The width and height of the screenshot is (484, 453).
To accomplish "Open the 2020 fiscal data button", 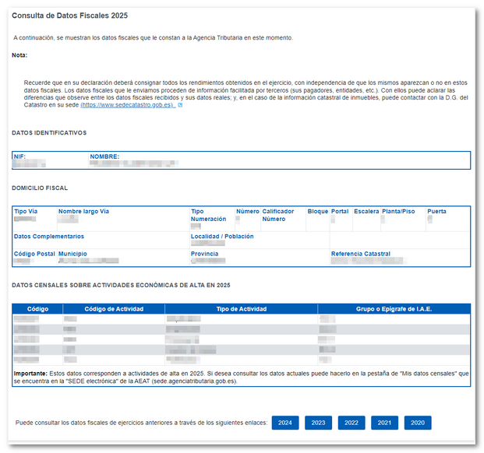I will tap(418, 423).
